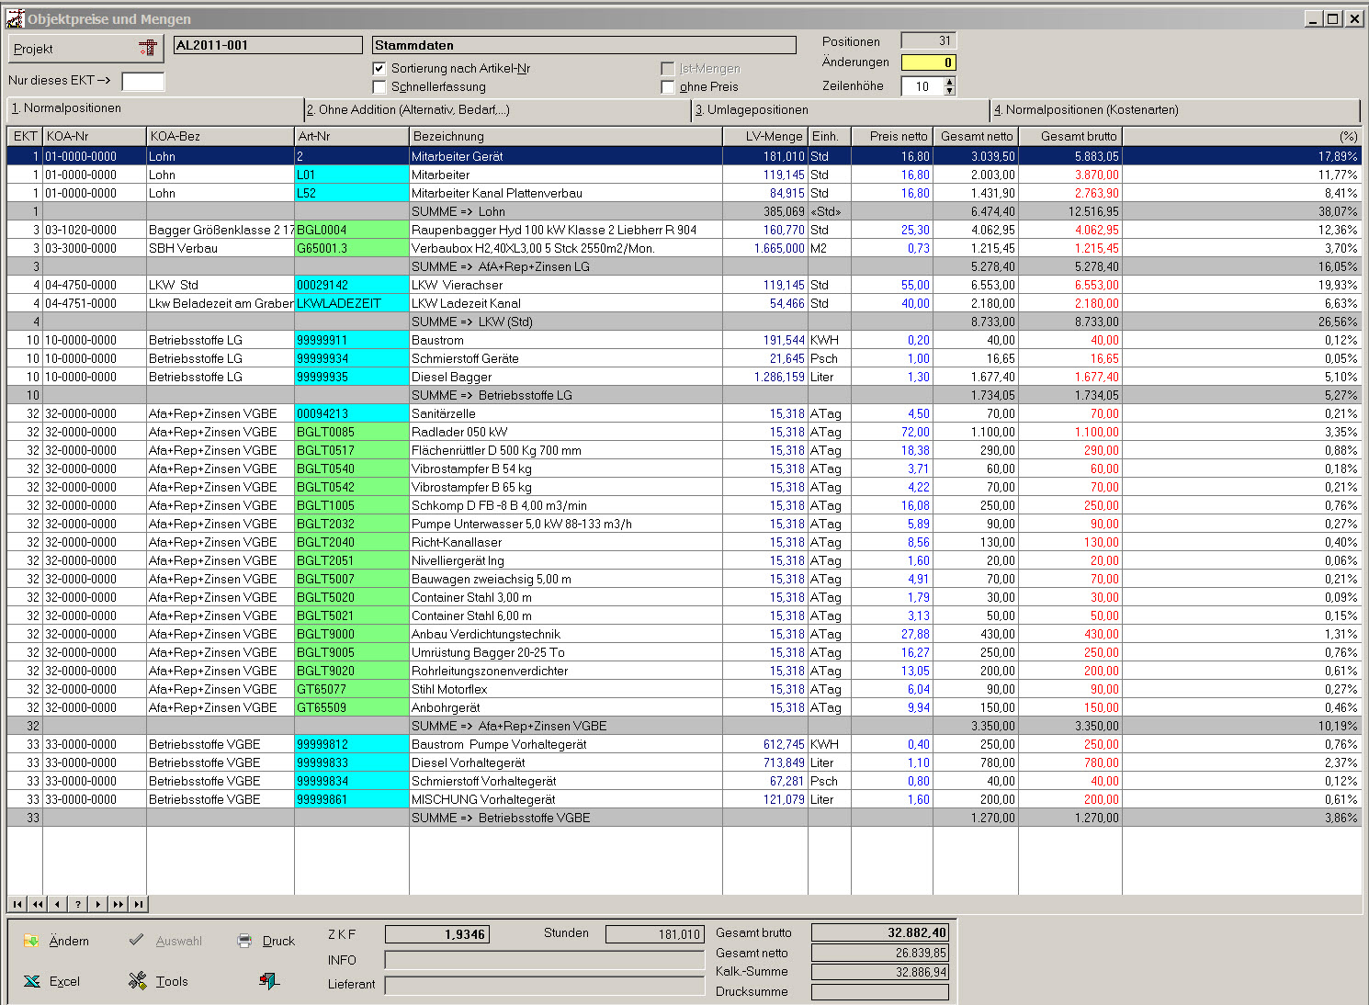Print via the Druck button
The image size is (1369, 1005).
pos(266,941)
